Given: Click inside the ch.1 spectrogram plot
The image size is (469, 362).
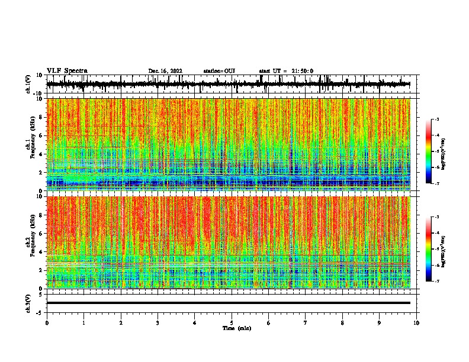Looking at the screenshot, I should 229,144.
